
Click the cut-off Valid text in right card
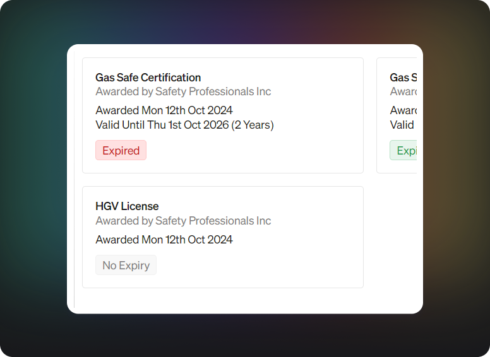pyautogui.click(x=402, y=125)
